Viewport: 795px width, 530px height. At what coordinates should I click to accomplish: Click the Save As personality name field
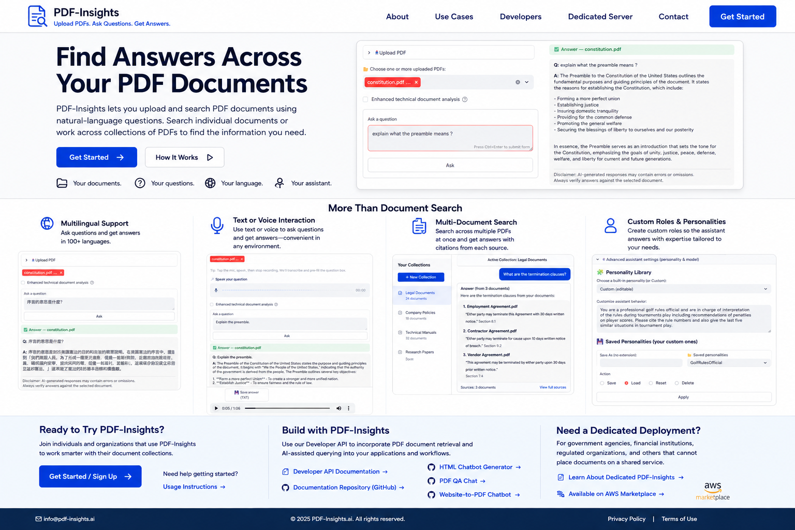pyautogui.click(x=640, y=363)
